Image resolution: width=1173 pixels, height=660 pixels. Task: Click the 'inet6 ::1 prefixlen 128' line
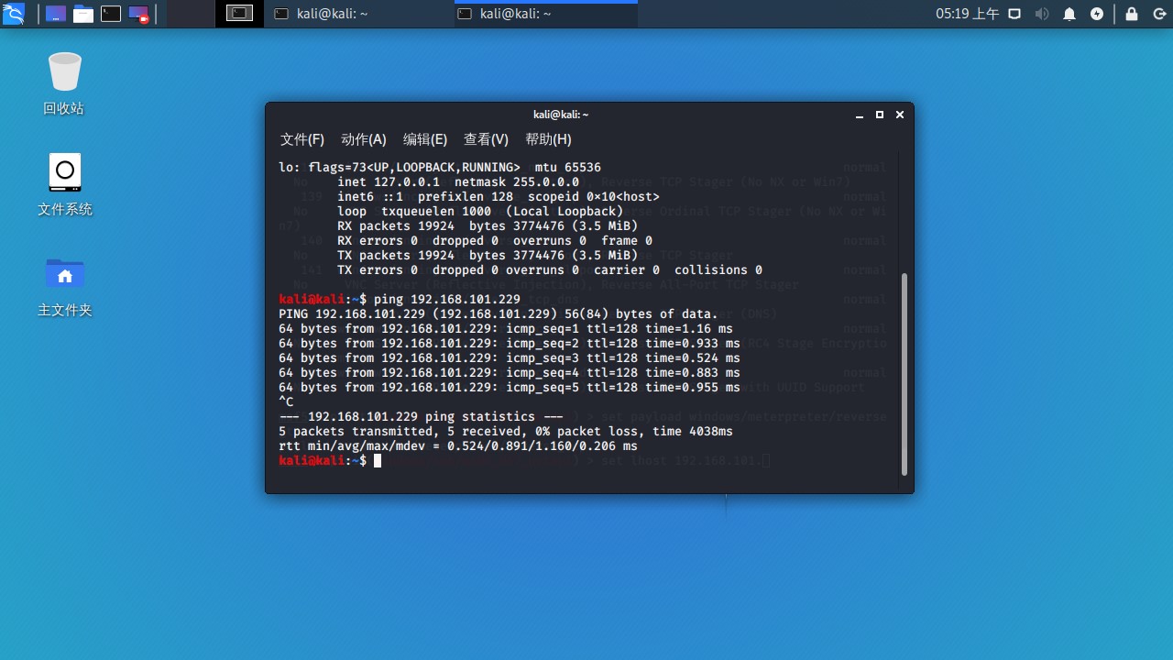click(x=499, y=197)
